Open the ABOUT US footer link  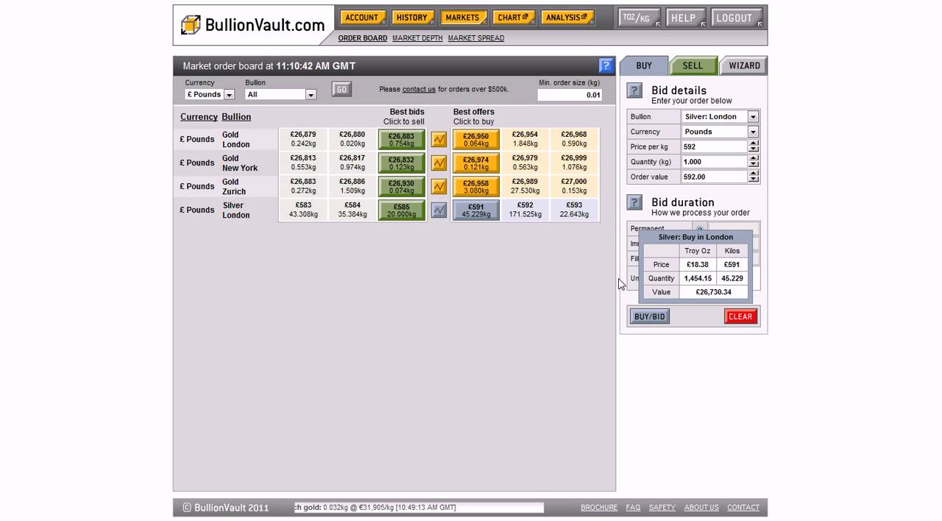click(x=701, y=508)
